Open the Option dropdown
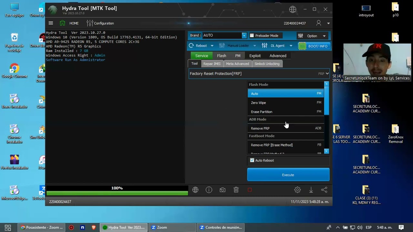 click(312, 36)
